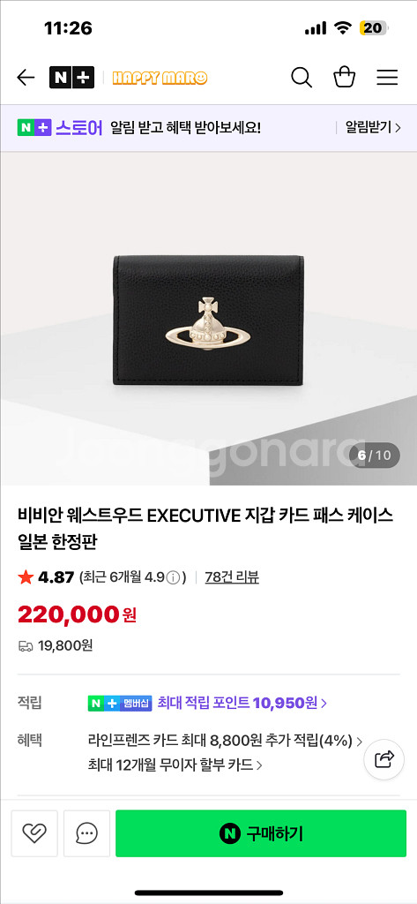Open the shopping basket icon
Viewport: 417px width, 904px height.
(345, 78)
